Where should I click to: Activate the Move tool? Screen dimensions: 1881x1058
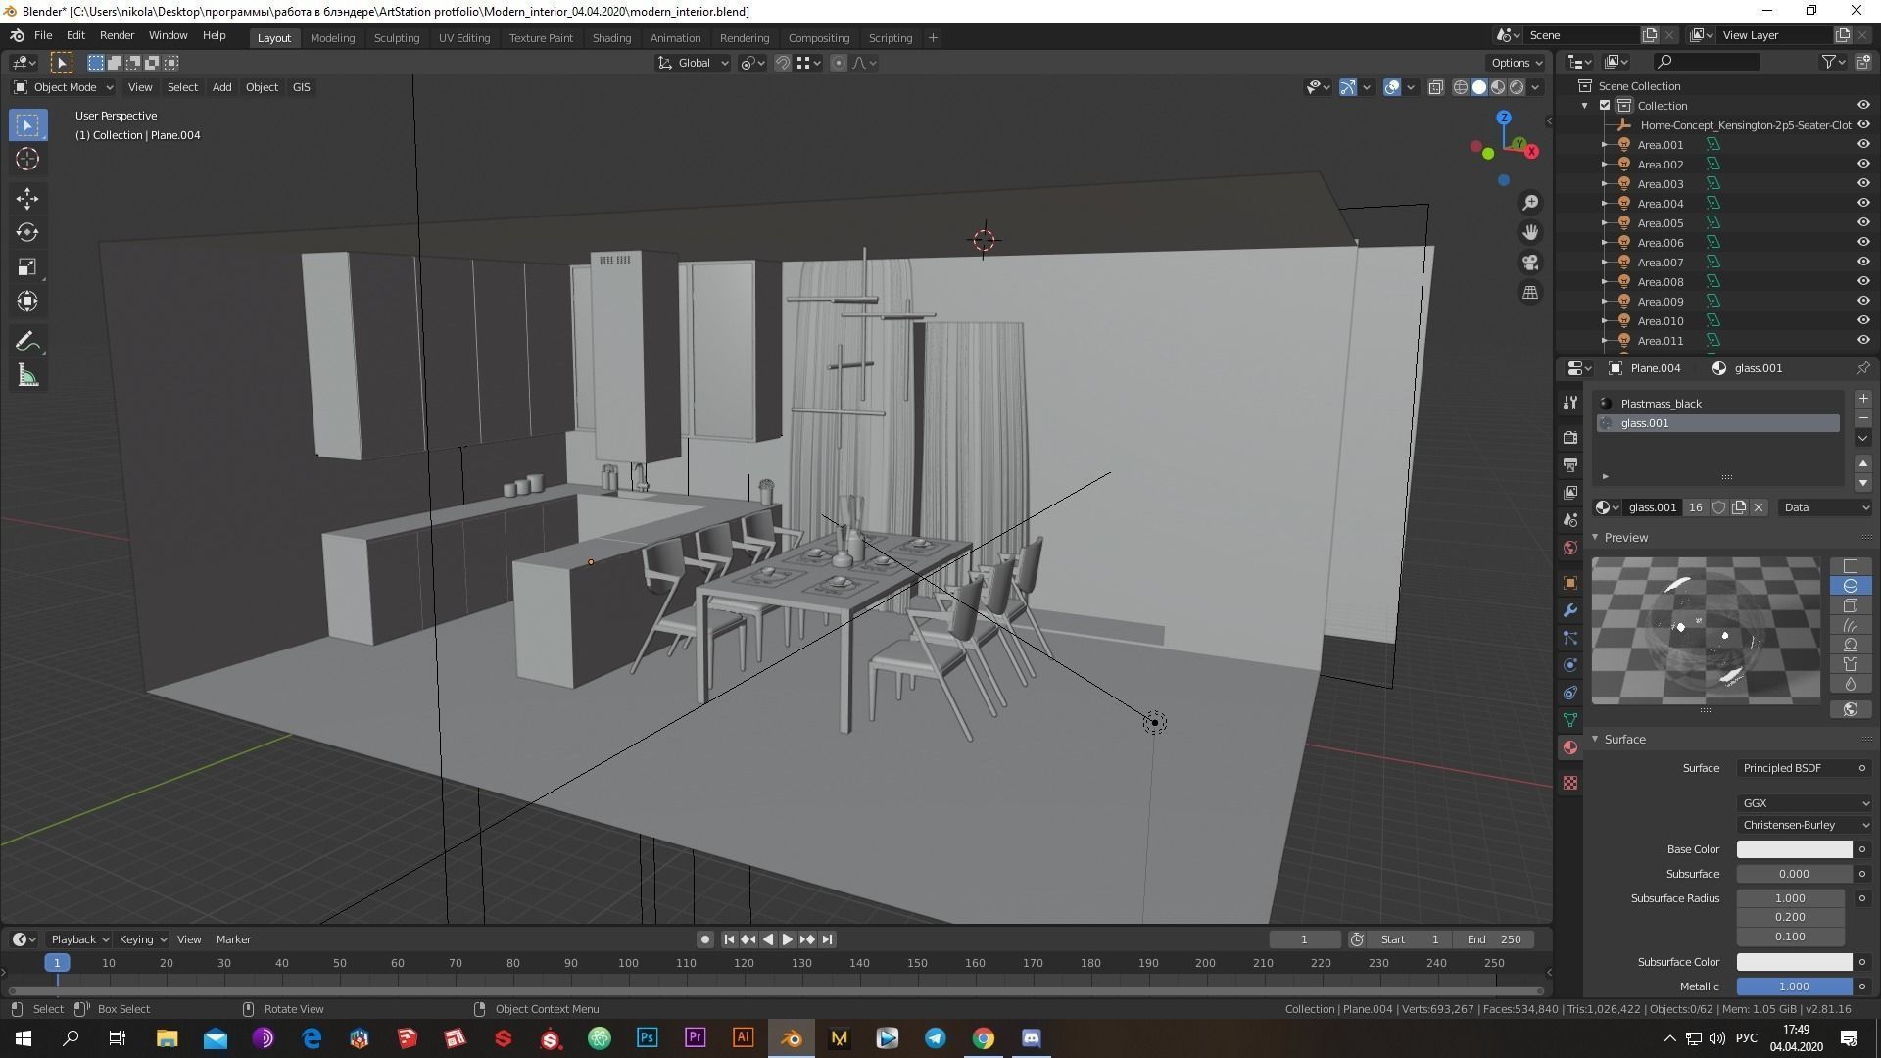(x=27, y=199)
